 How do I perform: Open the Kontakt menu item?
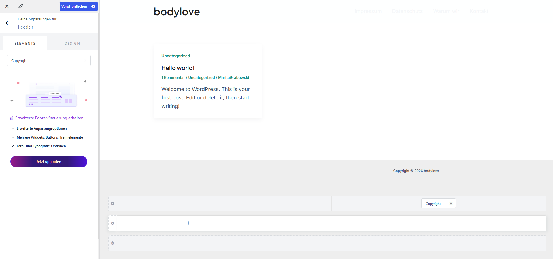coord(479,11)
